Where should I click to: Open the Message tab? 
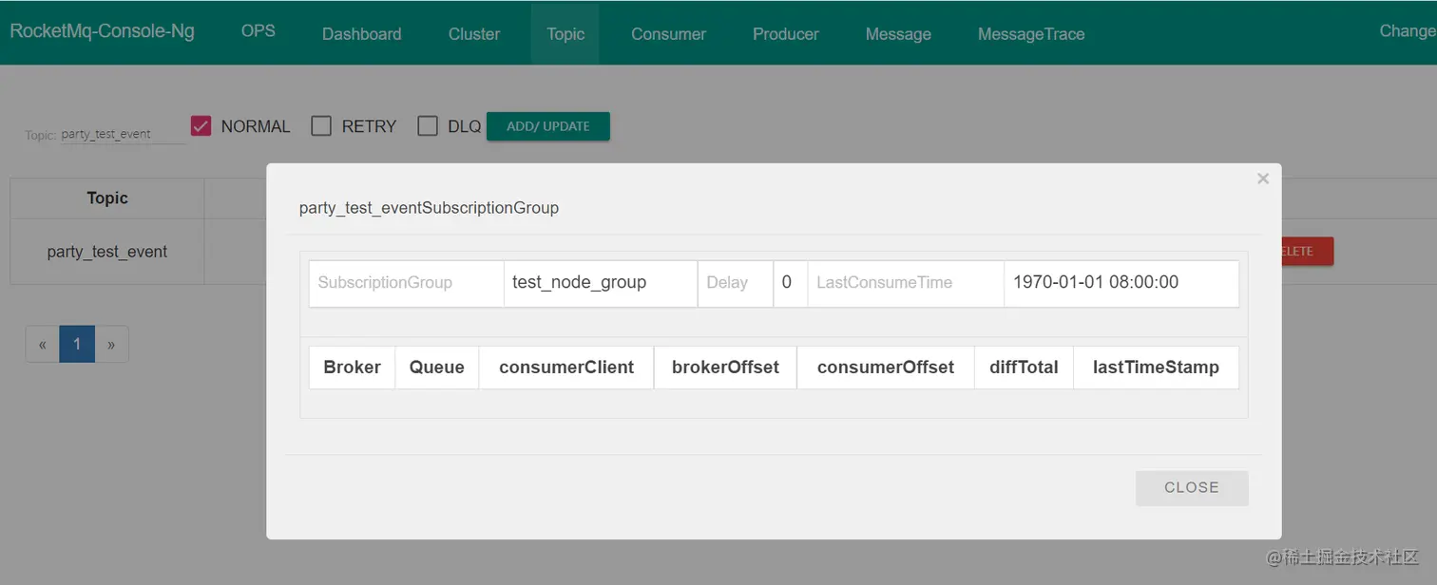[898, 34]
